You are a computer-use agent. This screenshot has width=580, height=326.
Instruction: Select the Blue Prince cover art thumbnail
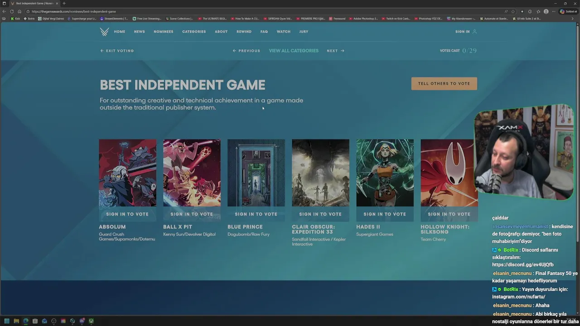click(x=256, y=173)
